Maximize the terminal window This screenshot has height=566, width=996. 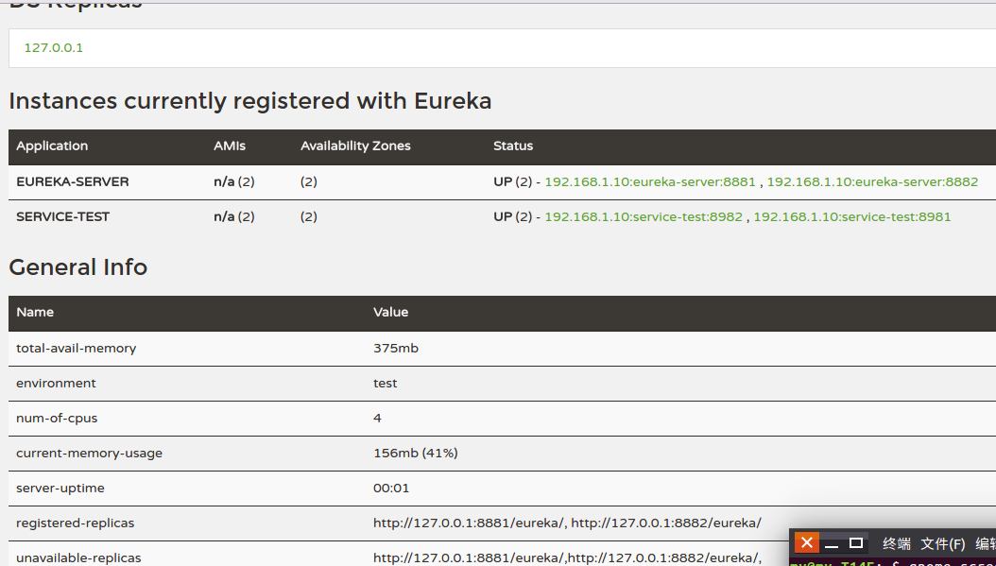(x=855, y=543)
